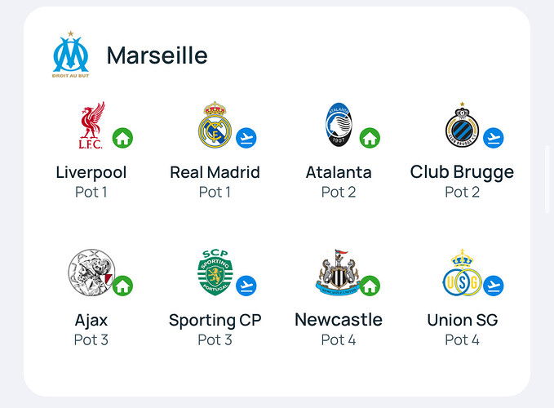Click blue away plane icon beside Real Madrid
Viewport: 554px width, 408px height.
[246, 138]
